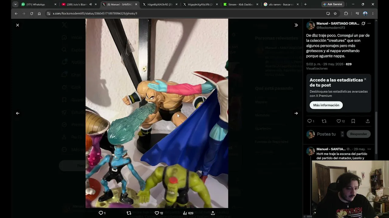Open a new browser tab
Viewport: 389px width, 218px height.
coord(305,5)
